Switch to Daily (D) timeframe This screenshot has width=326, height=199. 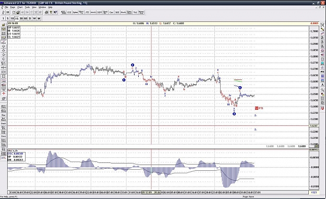tap(30, 18)
